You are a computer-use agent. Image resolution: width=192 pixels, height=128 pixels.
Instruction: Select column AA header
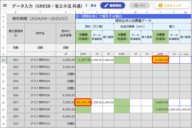185,12
